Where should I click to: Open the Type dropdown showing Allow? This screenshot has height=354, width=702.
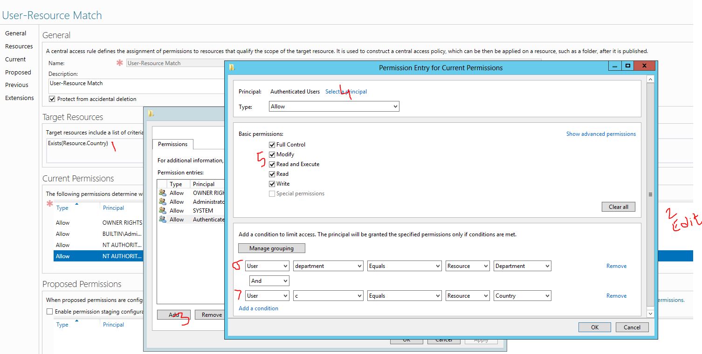(x=333, y=106)
